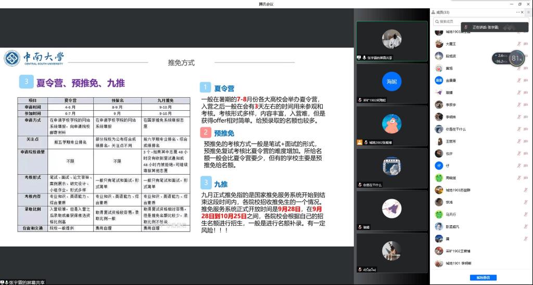Click the orange host icon on 张蝦博 tile
Image resolution: width=533 pixels, height=285 pixels.
pyautogui.click(x=359, y=142)
